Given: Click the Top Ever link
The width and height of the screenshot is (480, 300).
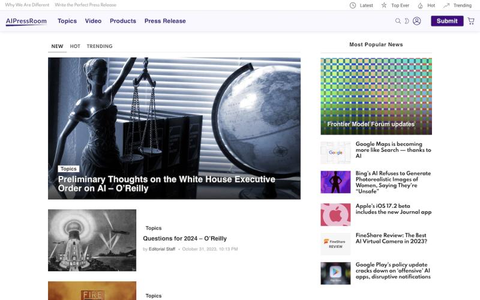Looking at the screenshot, I should click(400, 5).
